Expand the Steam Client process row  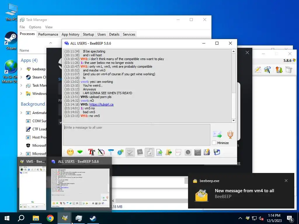pos(21,77)
